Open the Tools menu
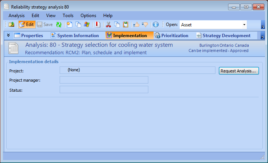The width and height of the screenshot is (268, 163). (x=68, y=16)
